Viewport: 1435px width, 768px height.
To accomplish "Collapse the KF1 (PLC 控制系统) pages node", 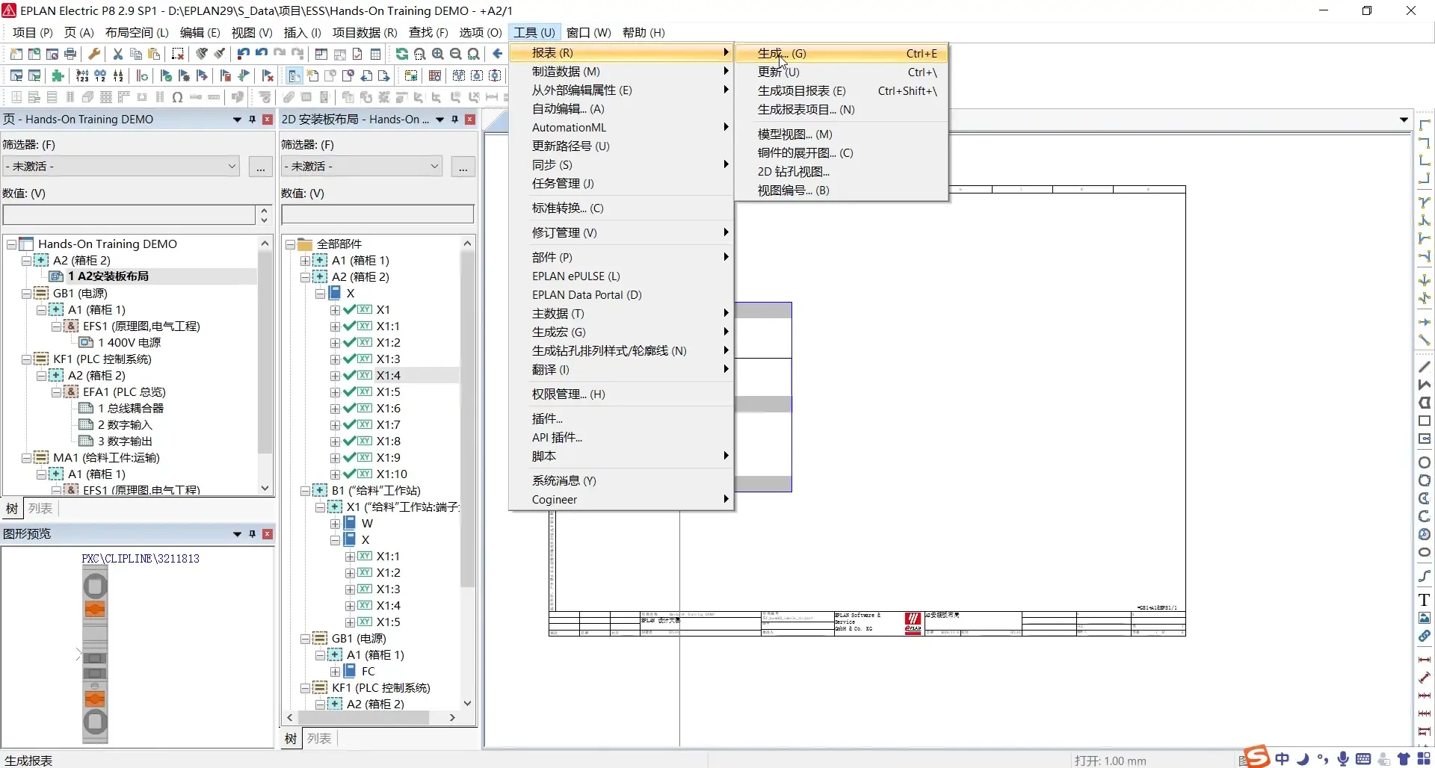I will 27,359.
